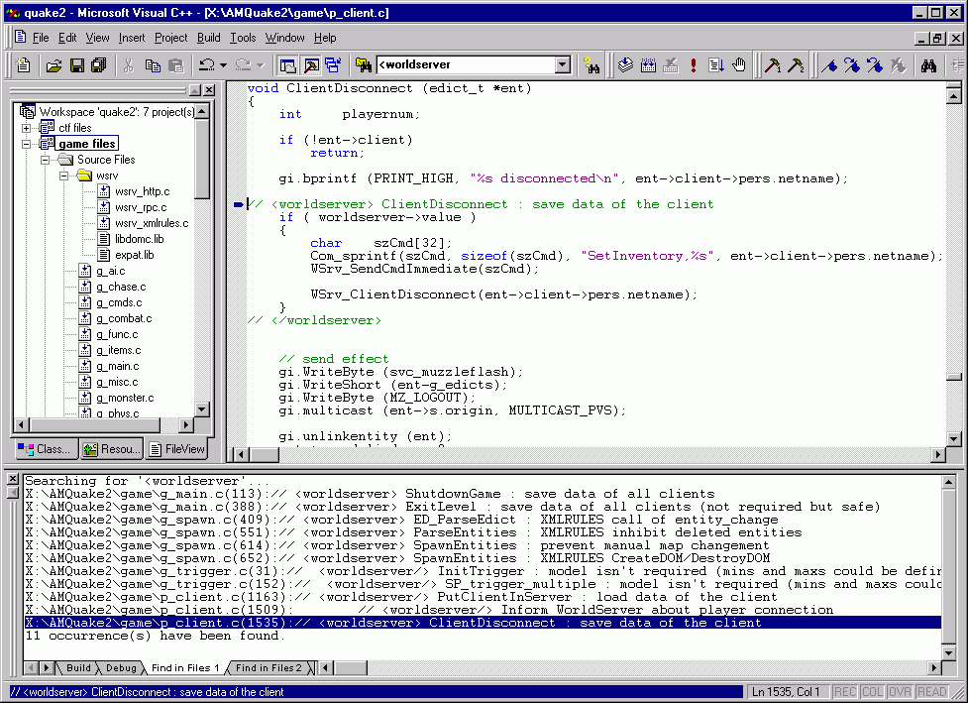The image size is (968, 703).
Task: Launch Find in Files from the toolbar
Action: 364,64
